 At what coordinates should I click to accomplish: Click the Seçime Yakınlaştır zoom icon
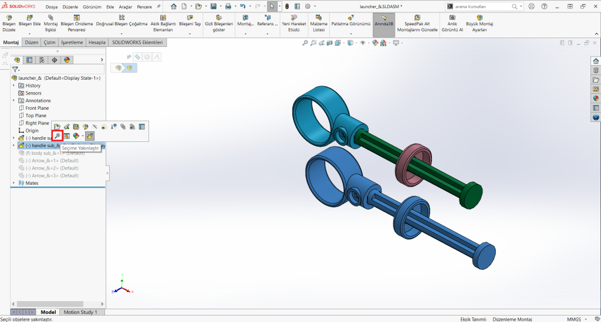point(58,136)
